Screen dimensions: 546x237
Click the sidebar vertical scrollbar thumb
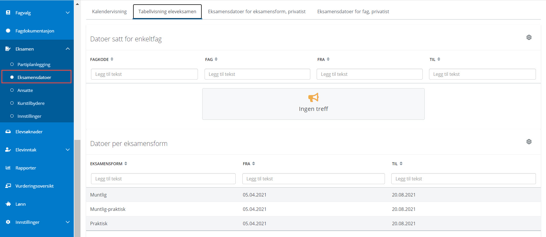pos(77,188)
